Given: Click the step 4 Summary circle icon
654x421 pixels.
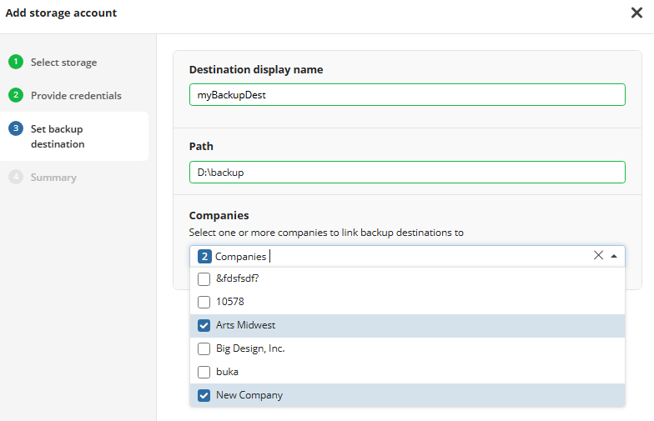Looking at the screenshot, I should pyautogui.click(x=16, y=177).
